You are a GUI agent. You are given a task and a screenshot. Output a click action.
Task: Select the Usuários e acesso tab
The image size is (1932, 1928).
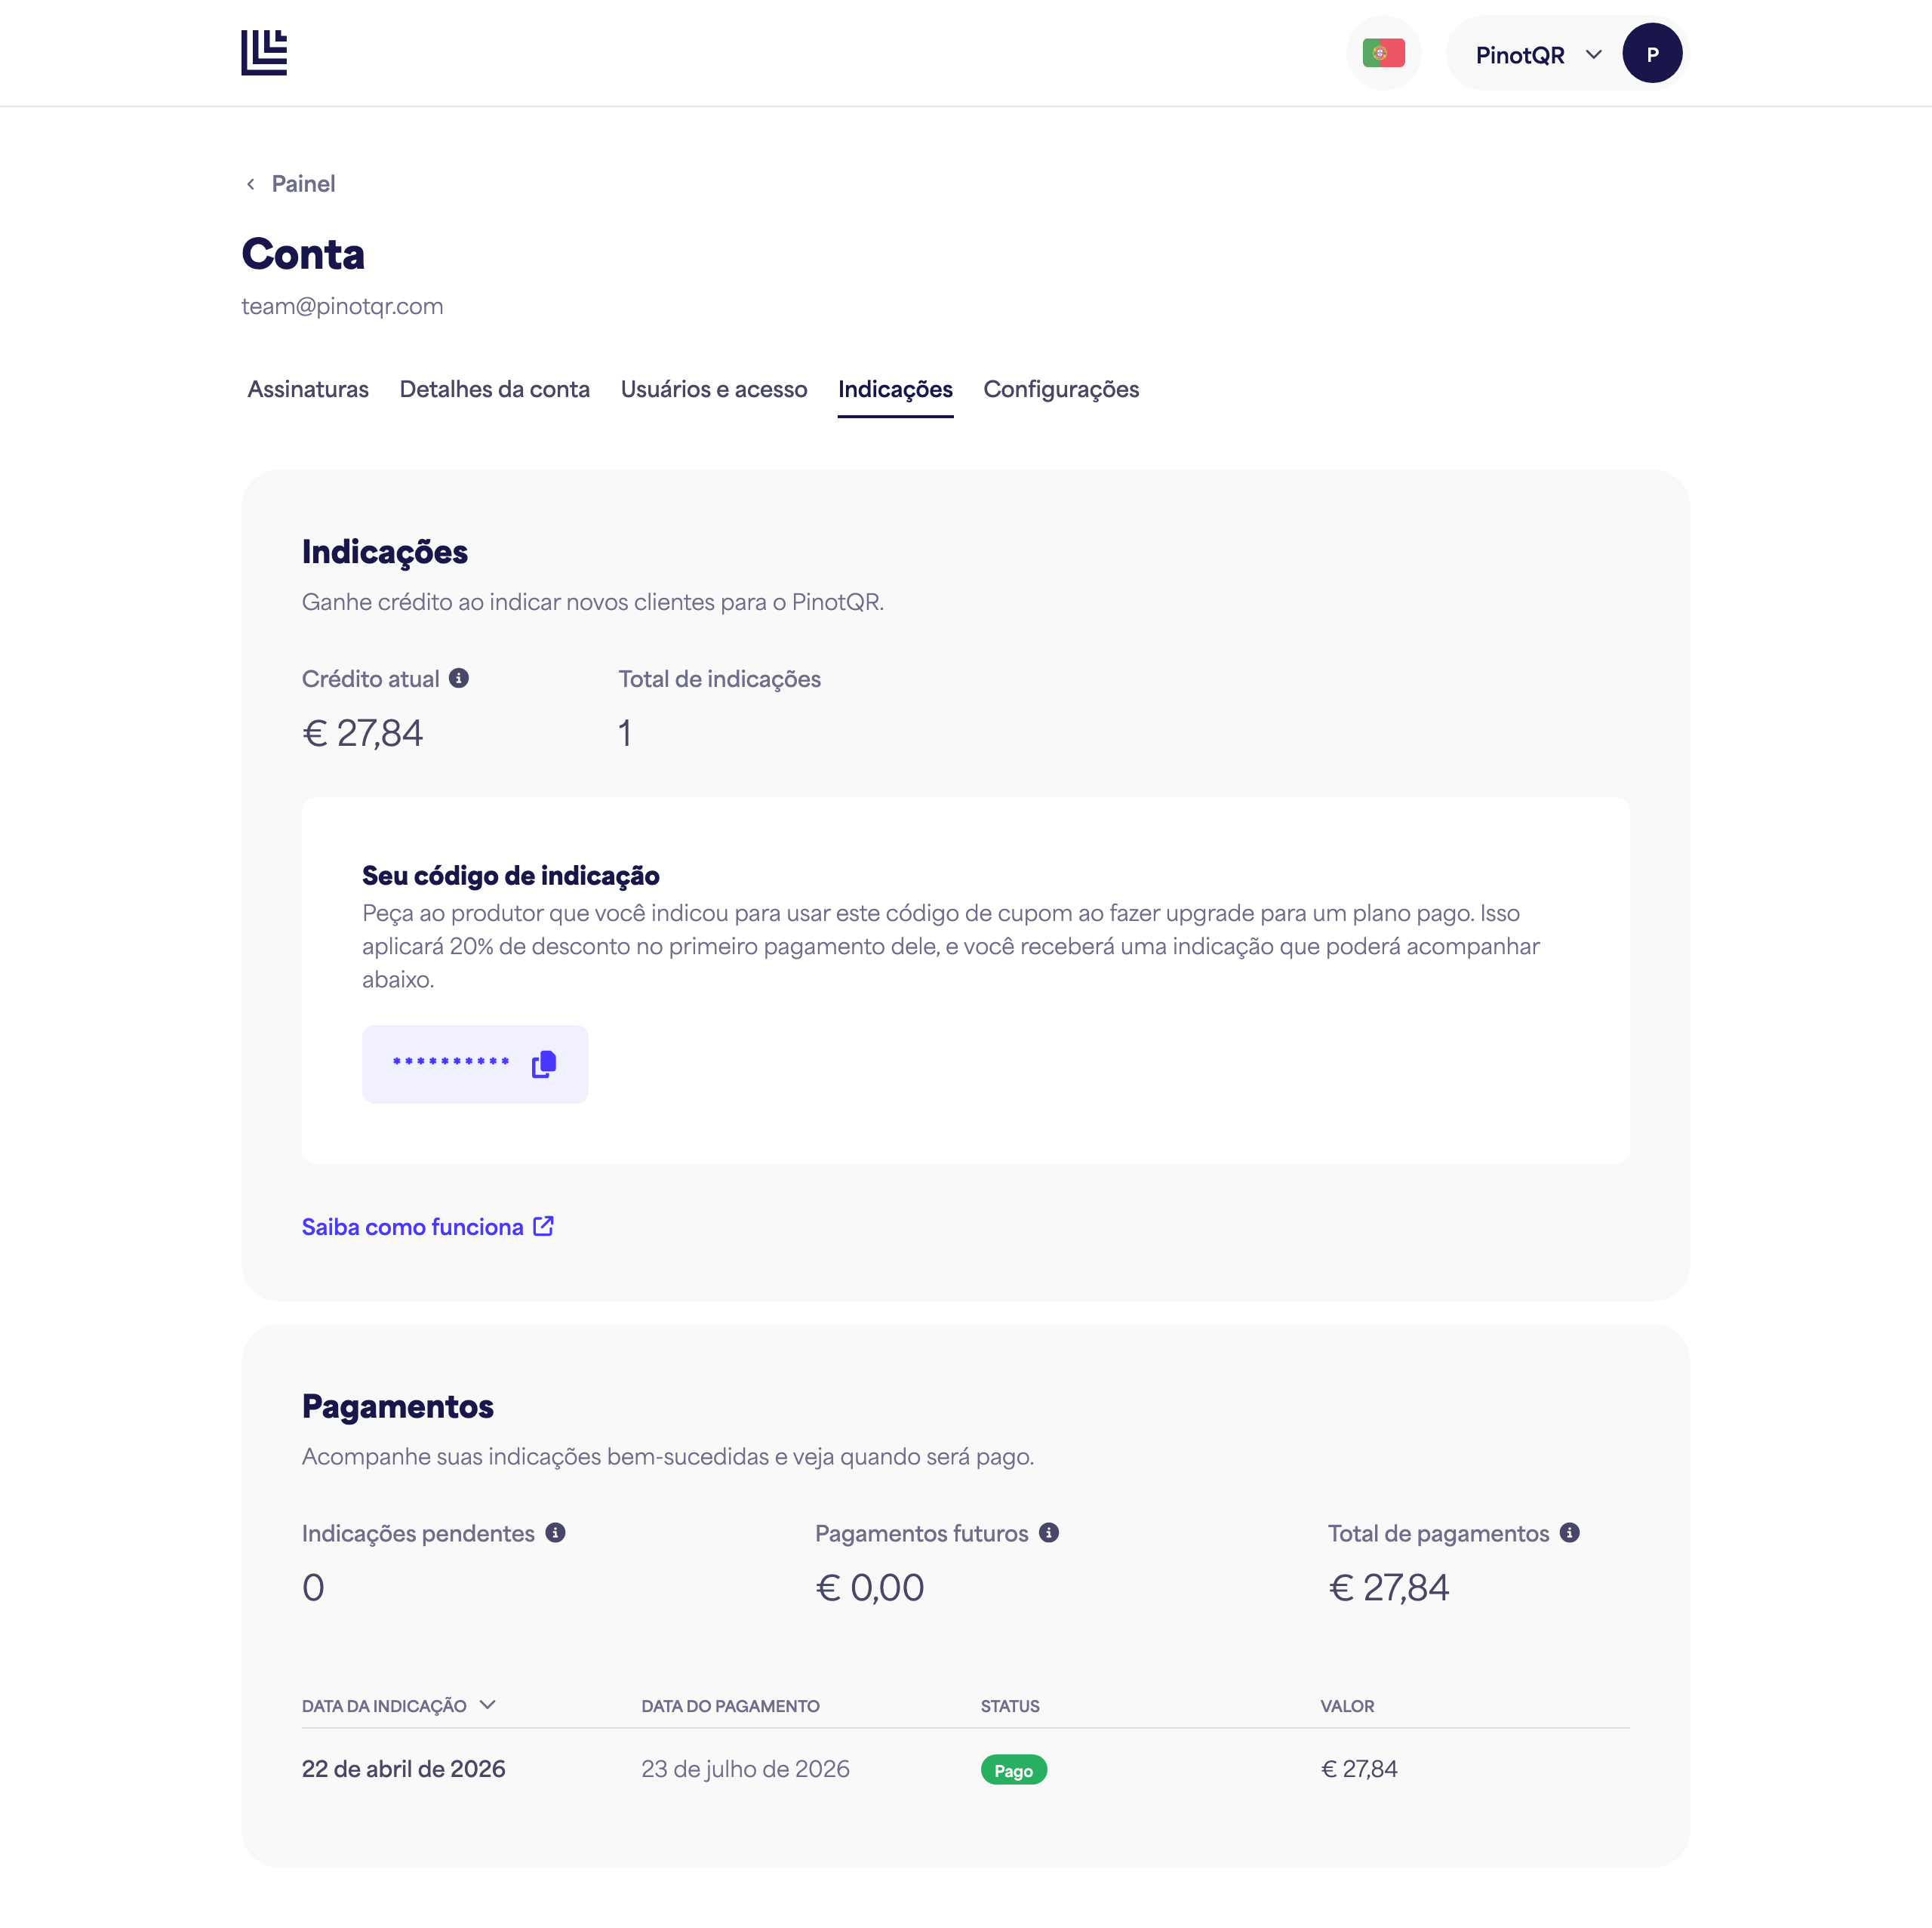click(x=714, y=390)
